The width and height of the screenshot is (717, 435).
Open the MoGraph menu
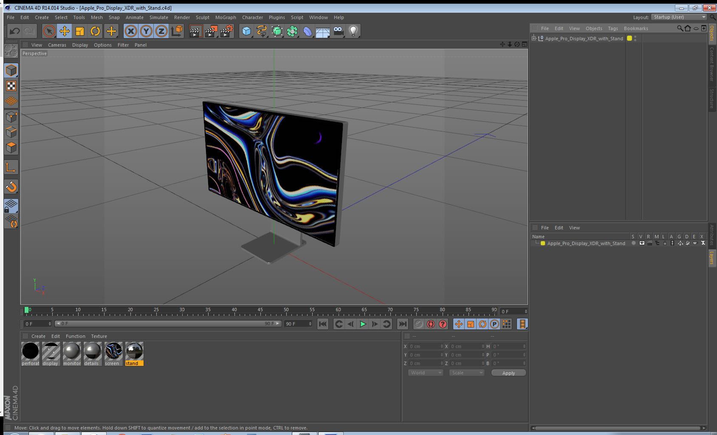225,17
